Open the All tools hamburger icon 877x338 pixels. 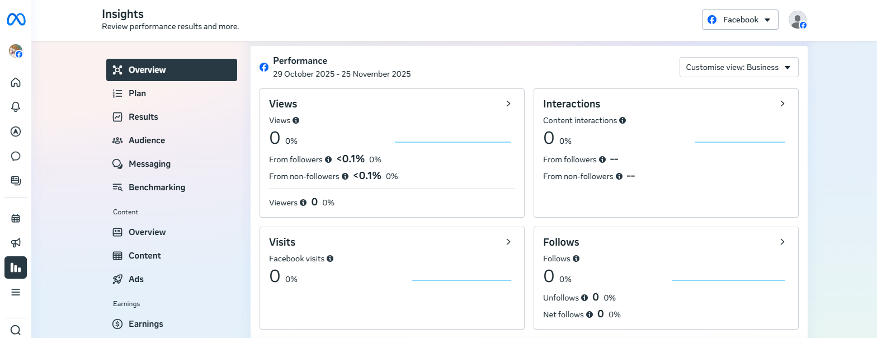(16, 292)
